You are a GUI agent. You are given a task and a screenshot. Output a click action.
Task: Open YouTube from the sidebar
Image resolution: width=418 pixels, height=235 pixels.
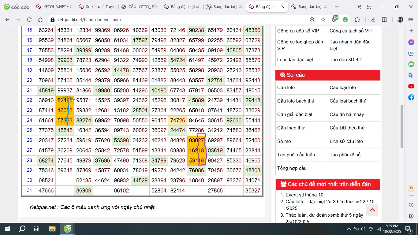pyautogui.click(x=411, y=86)
